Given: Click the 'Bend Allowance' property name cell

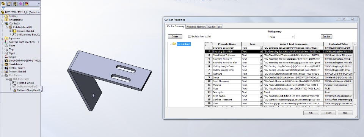Looking at the screenshot, I should [227, 81].
